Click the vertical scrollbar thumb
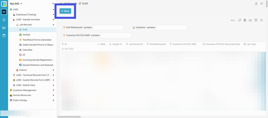 coord(267,4)
